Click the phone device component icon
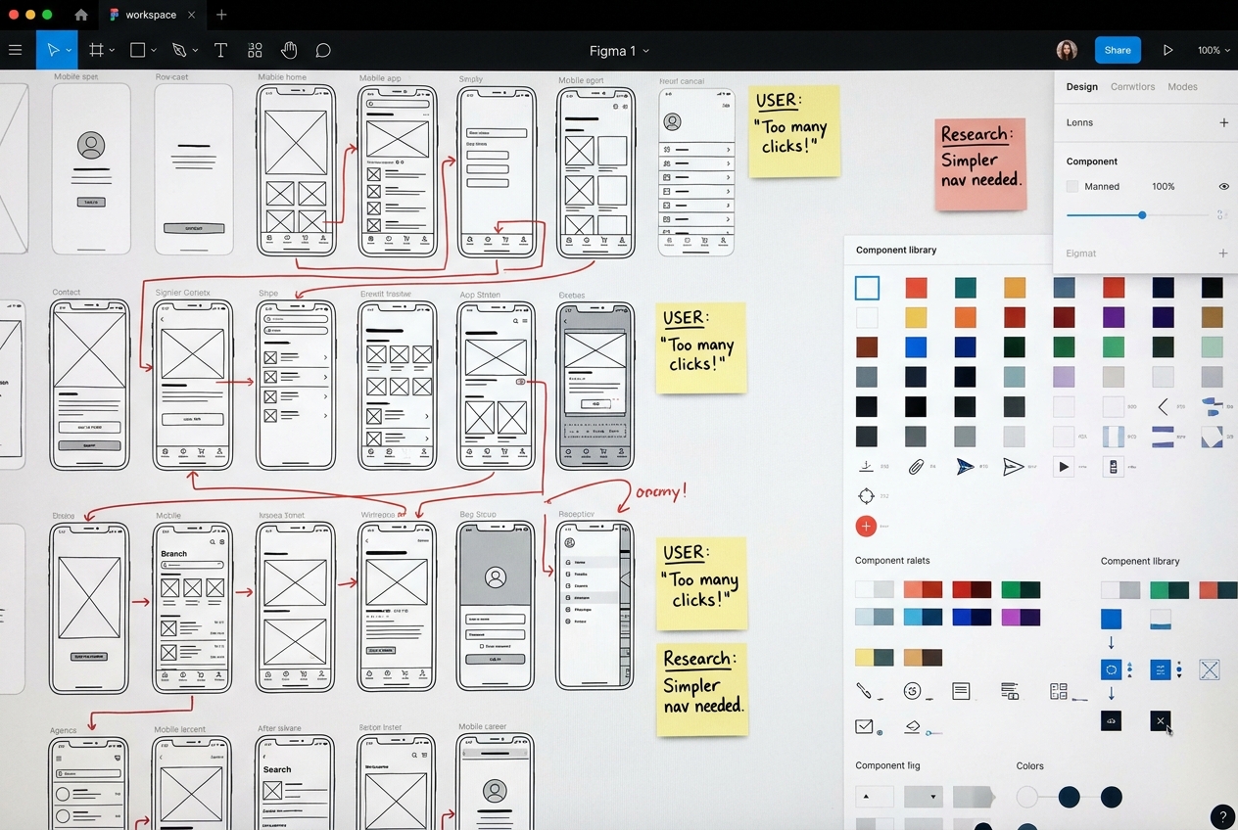Screen dimensions: 1238x830 tap(1113, 467)
